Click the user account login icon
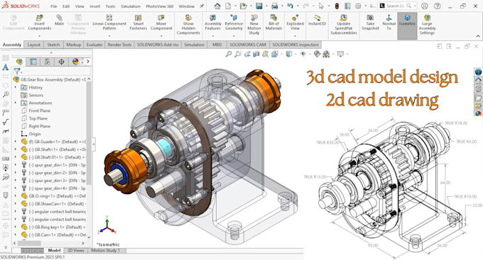 (425, 6)
